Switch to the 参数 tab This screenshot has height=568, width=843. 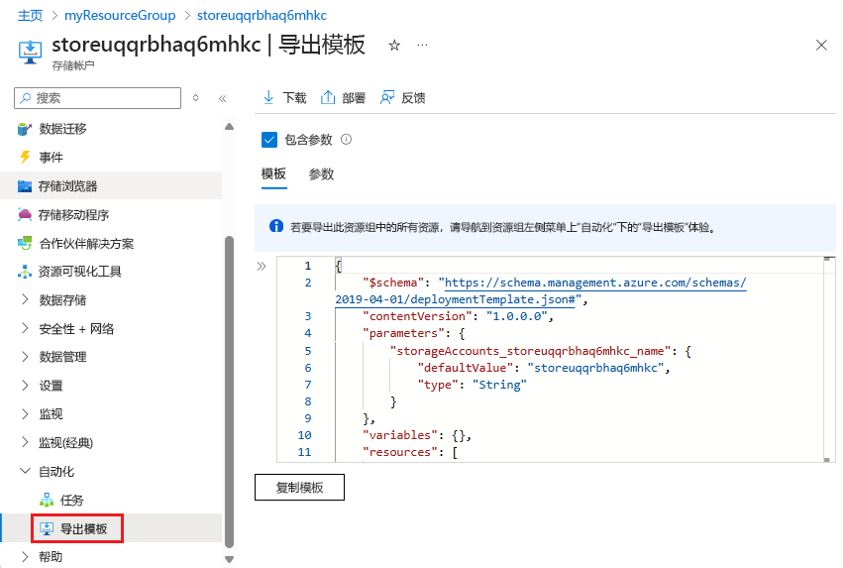[321, 173]
